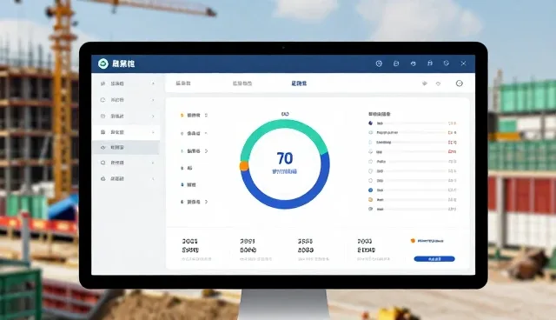Click the blue pill button at bottom right
Screen dimensions: 556x320
coord(434,259)
